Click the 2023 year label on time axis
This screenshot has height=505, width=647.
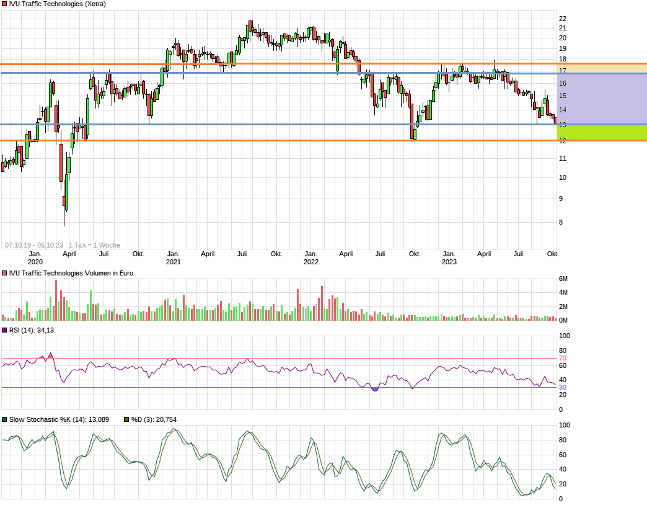click(x=449, y=262)
